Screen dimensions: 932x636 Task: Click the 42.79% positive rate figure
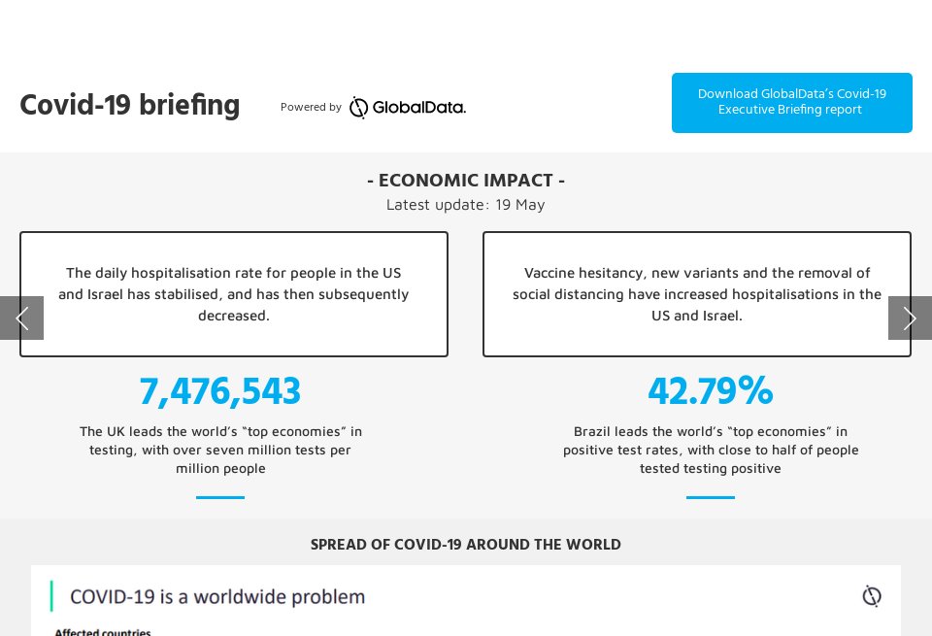711,390
